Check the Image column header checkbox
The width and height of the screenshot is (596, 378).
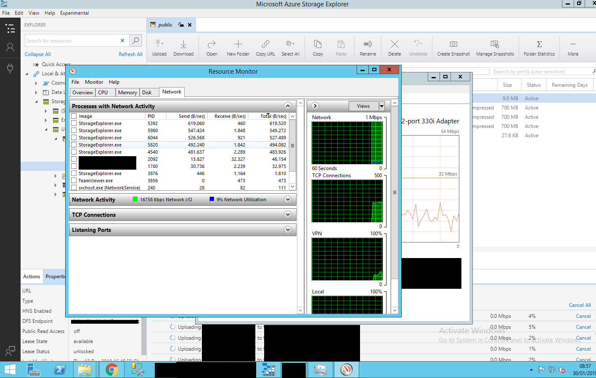(x=74, y=116)
